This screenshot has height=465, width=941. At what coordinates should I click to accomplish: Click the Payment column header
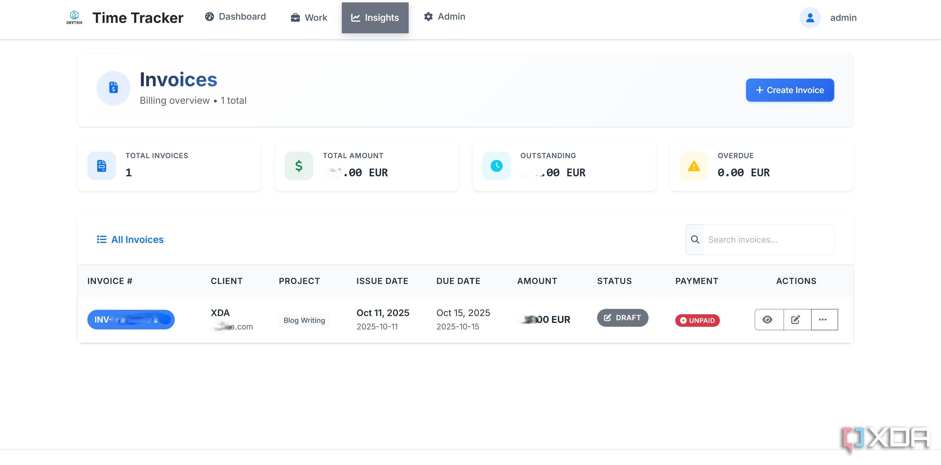coord(697,281)
